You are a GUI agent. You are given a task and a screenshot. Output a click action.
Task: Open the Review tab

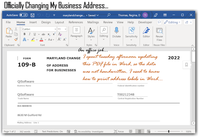click(x=108, y=22)
